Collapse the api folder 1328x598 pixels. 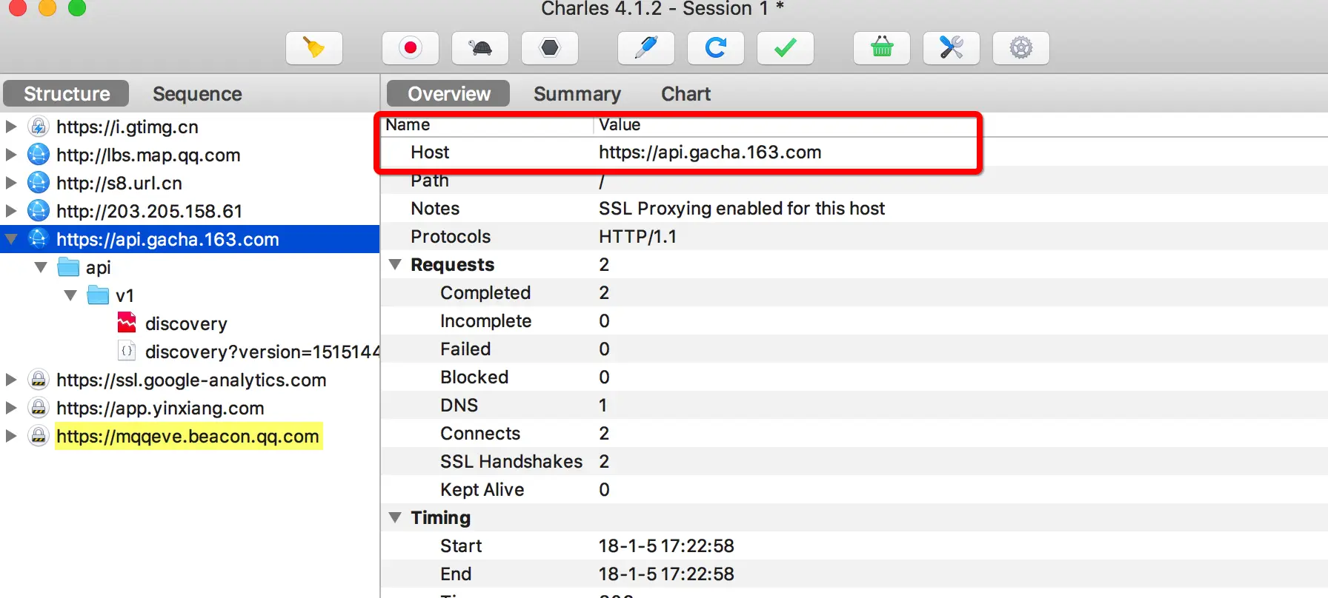coord(41,267)
